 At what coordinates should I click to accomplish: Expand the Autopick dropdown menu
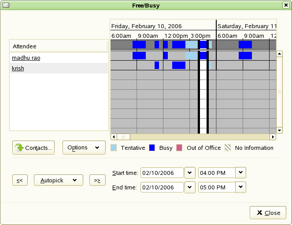pyautogui.click(x=58, y=180)
